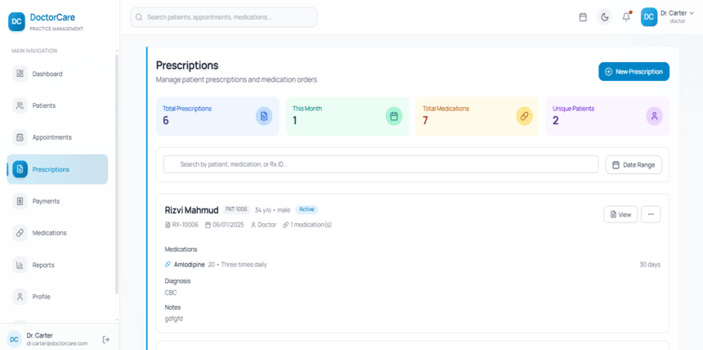Image resolution: width=703 pixels, height=350 pixels.
Task: Open the Date Range filter
Action: tap(634, 164)
